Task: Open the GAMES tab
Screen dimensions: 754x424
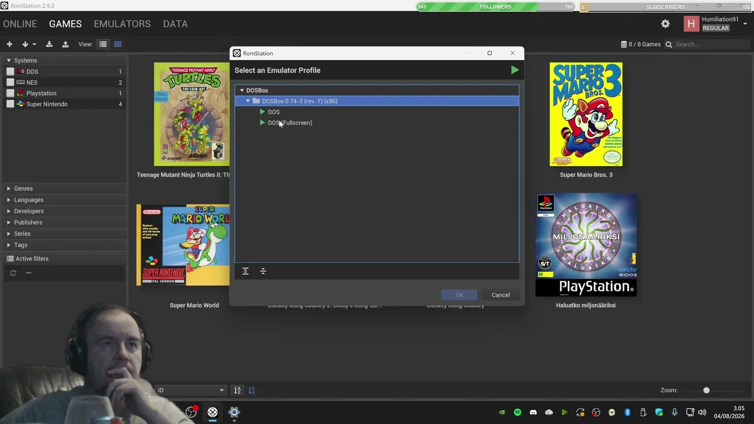Action: click(65, 24)
